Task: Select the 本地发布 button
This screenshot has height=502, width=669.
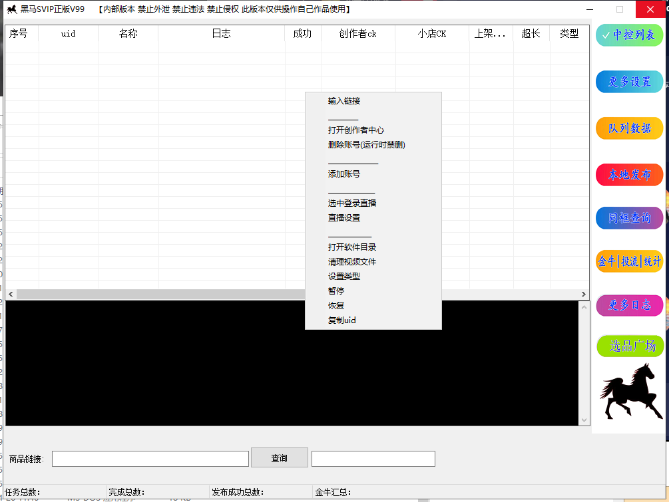Action: pos(629,175)
